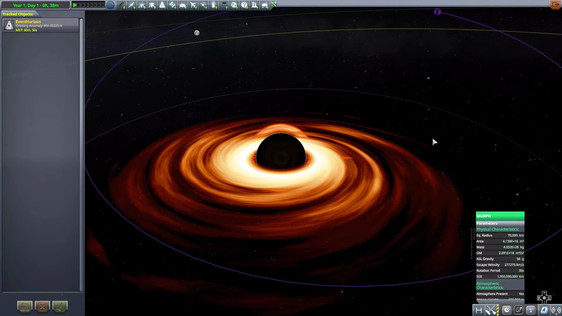Collapse the Physical Characteristics section
The image size is (562, 316).
(500, 229)
